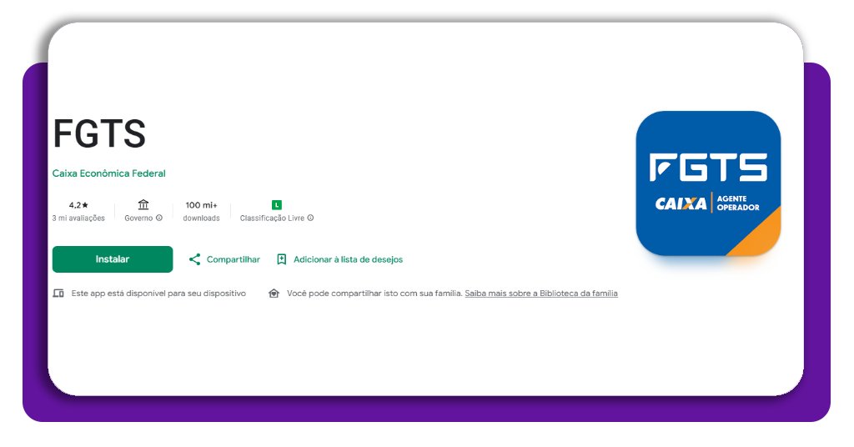The image size is (854, 447).
Task: Click the downloads label
Action: (x=202, y=218)
